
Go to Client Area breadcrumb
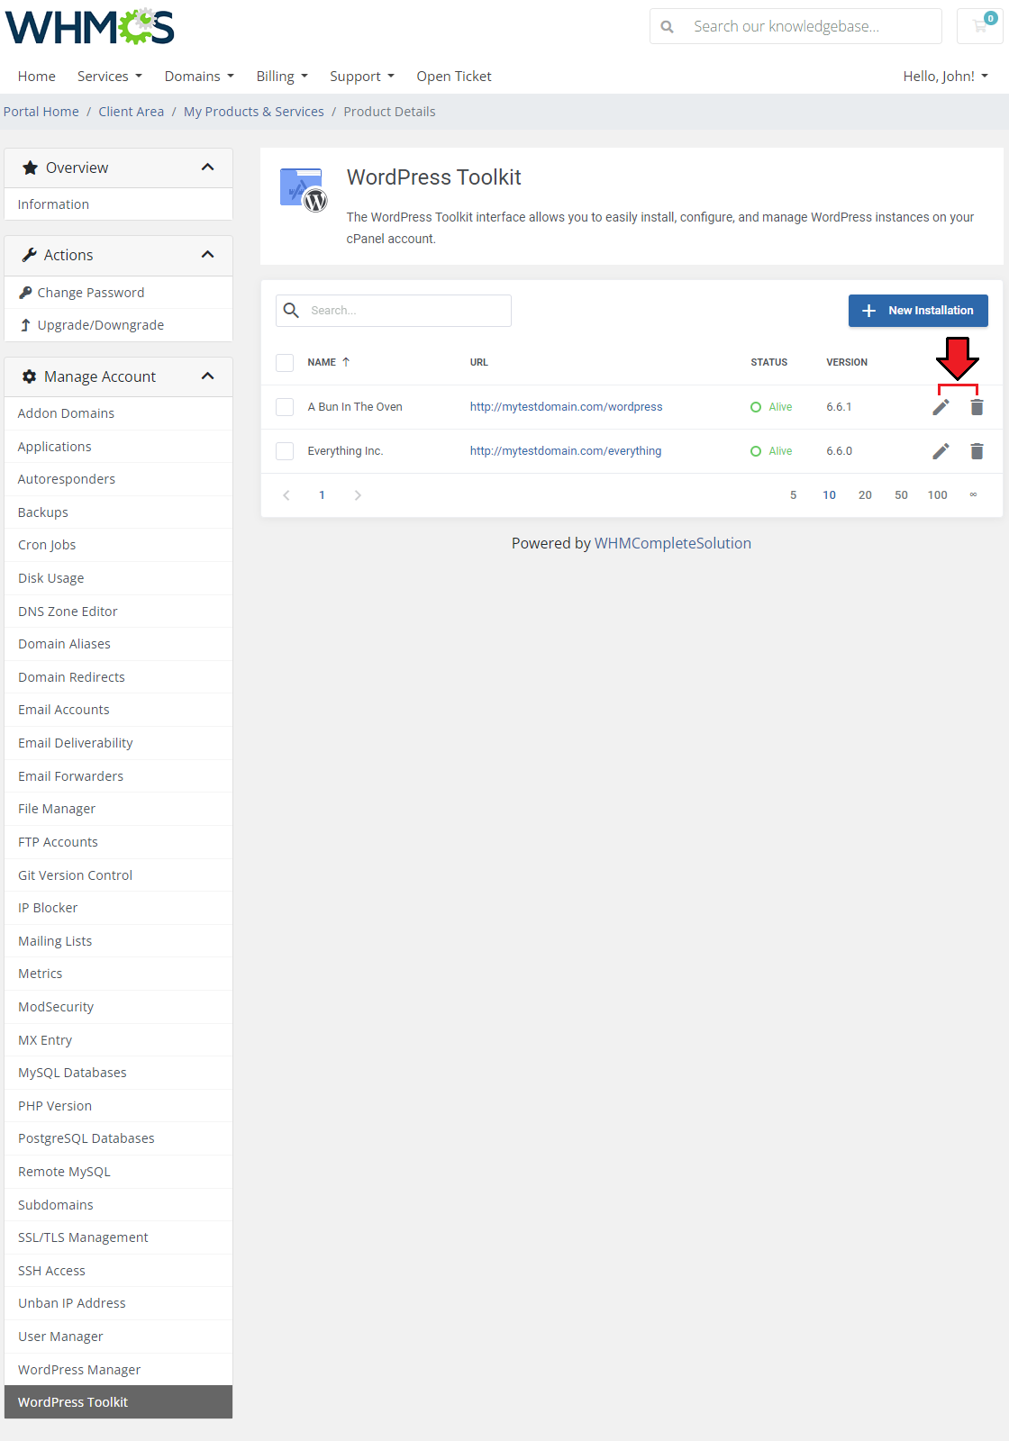coord(132,112)
